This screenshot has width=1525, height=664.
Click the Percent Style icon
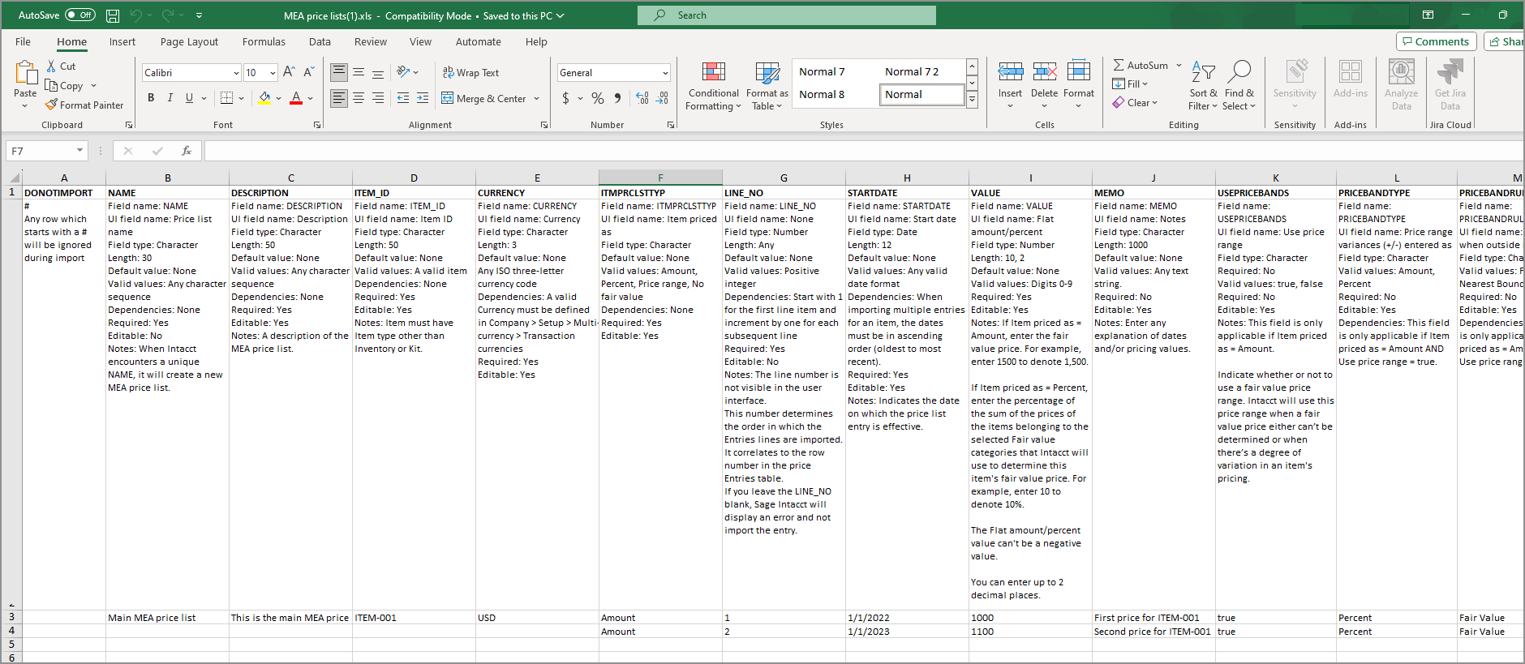[x=598, y=98]
